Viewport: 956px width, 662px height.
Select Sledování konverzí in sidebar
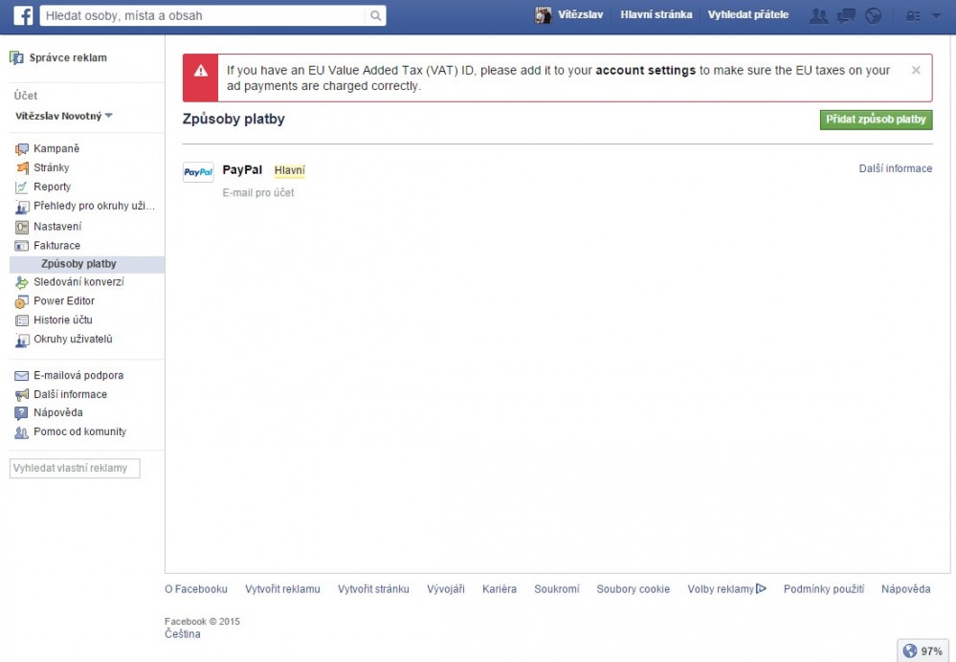pos(78,282)
